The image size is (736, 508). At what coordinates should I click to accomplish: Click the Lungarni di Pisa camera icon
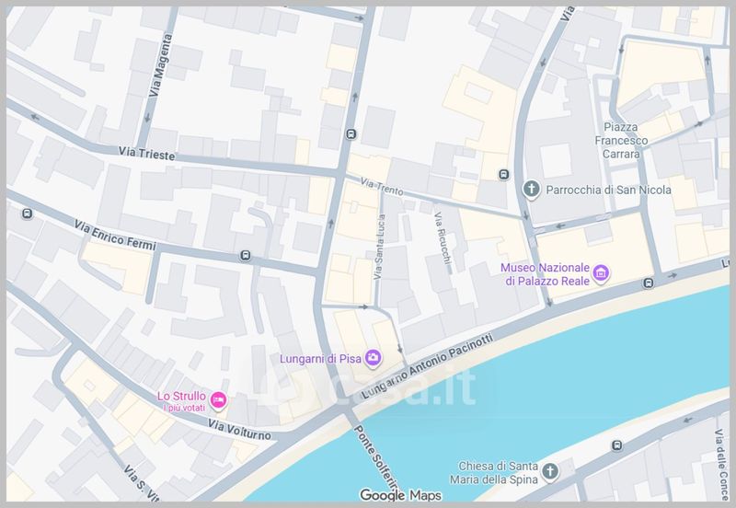click(373, 357)
